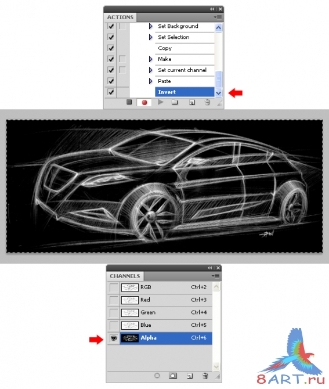This screenshot has width=329, height=389.
Task: Load channel as selection icon
Action: coord(157,376)
